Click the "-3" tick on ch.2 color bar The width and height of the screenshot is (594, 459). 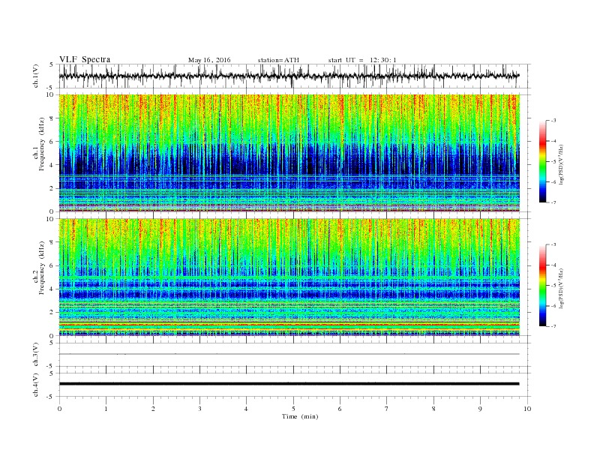553,244
